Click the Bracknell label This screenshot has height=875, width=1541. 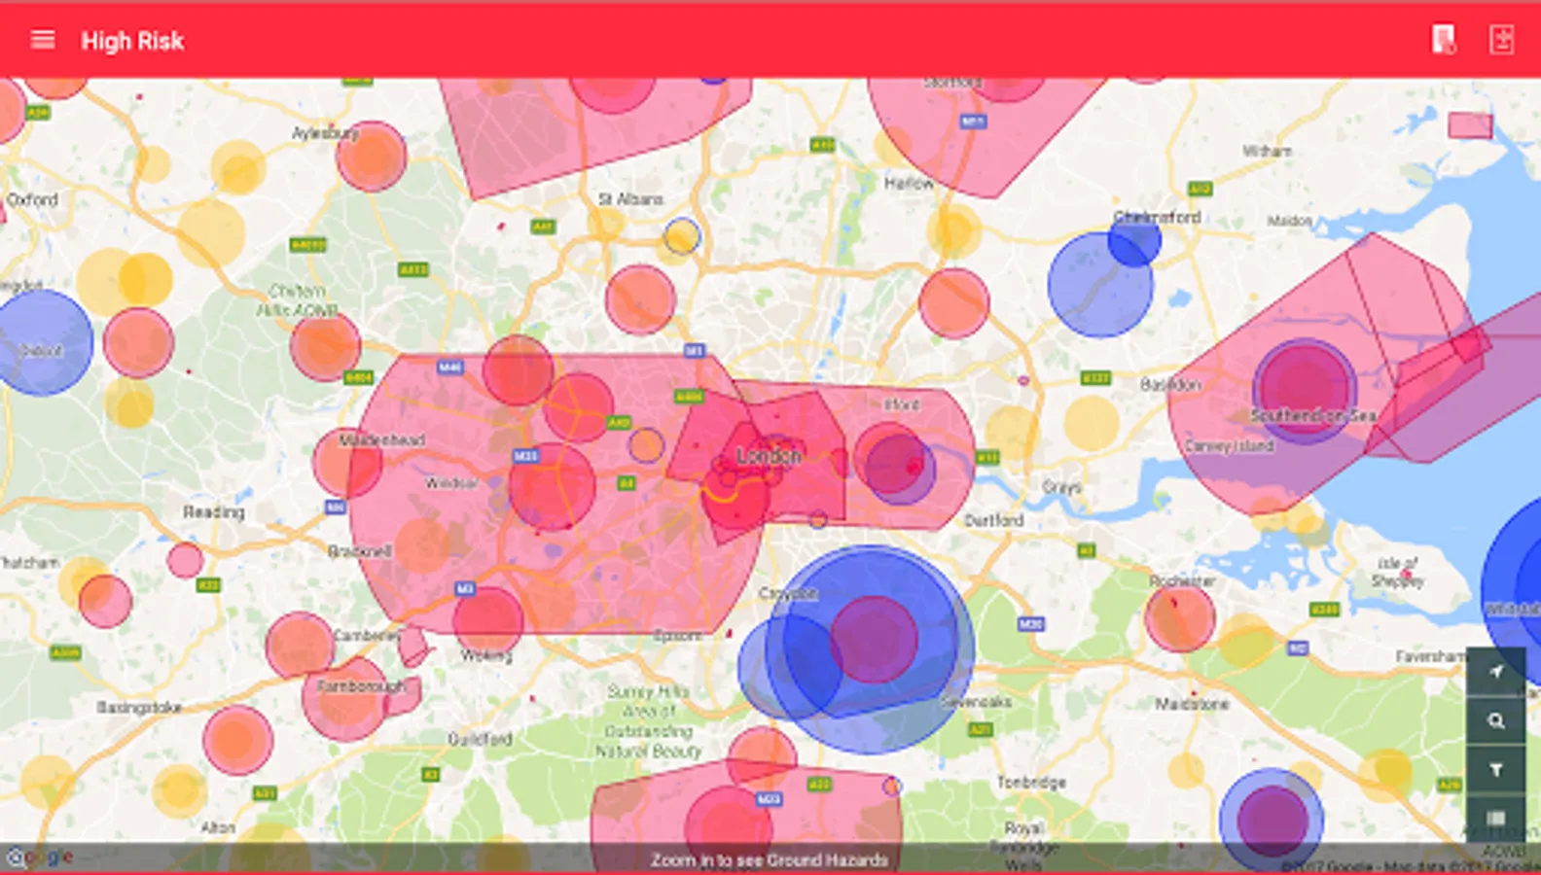pos(360,551)
